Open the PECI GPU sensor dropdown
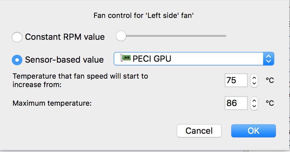Viewport: 290px width, 152px height. click(x=194, y=59)
